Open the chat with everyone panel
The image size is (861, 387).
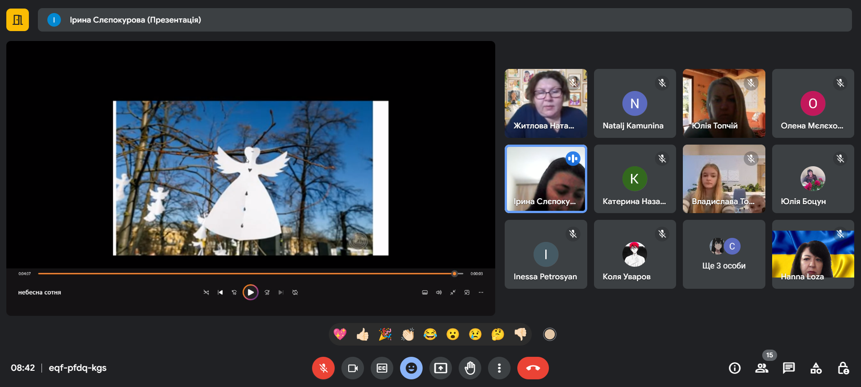tap(789, 368)
